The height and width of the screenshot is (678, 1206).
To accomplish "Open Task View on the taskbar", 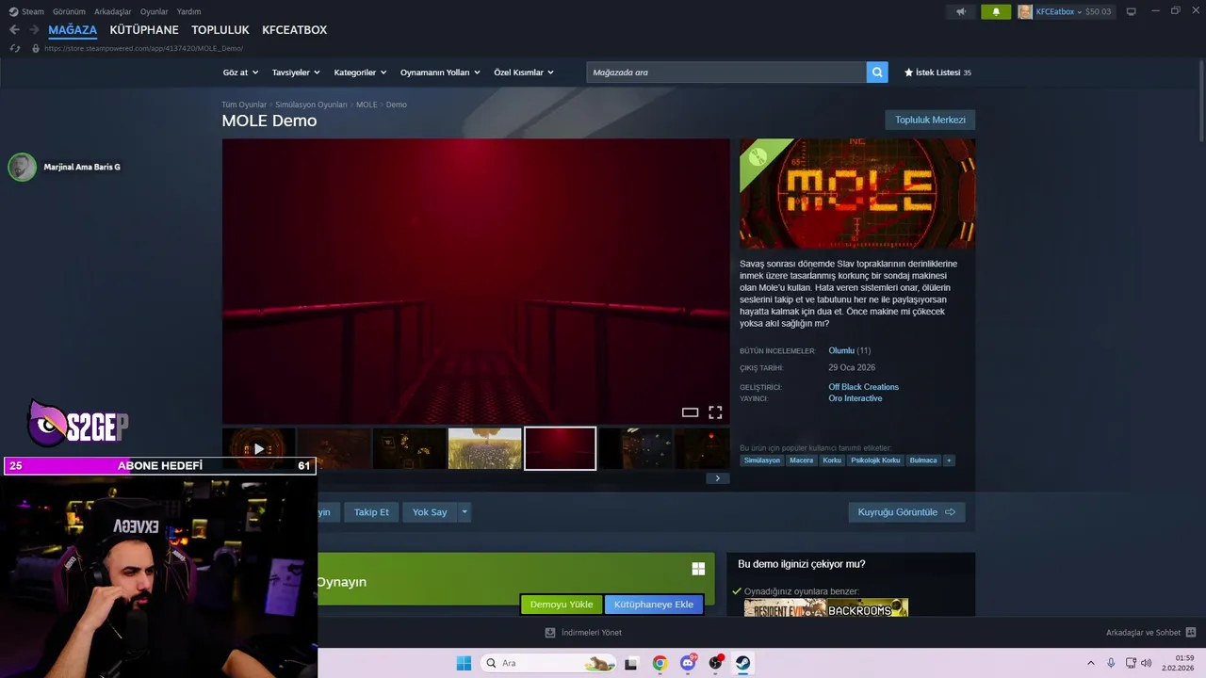I will [x=631, y=663].
